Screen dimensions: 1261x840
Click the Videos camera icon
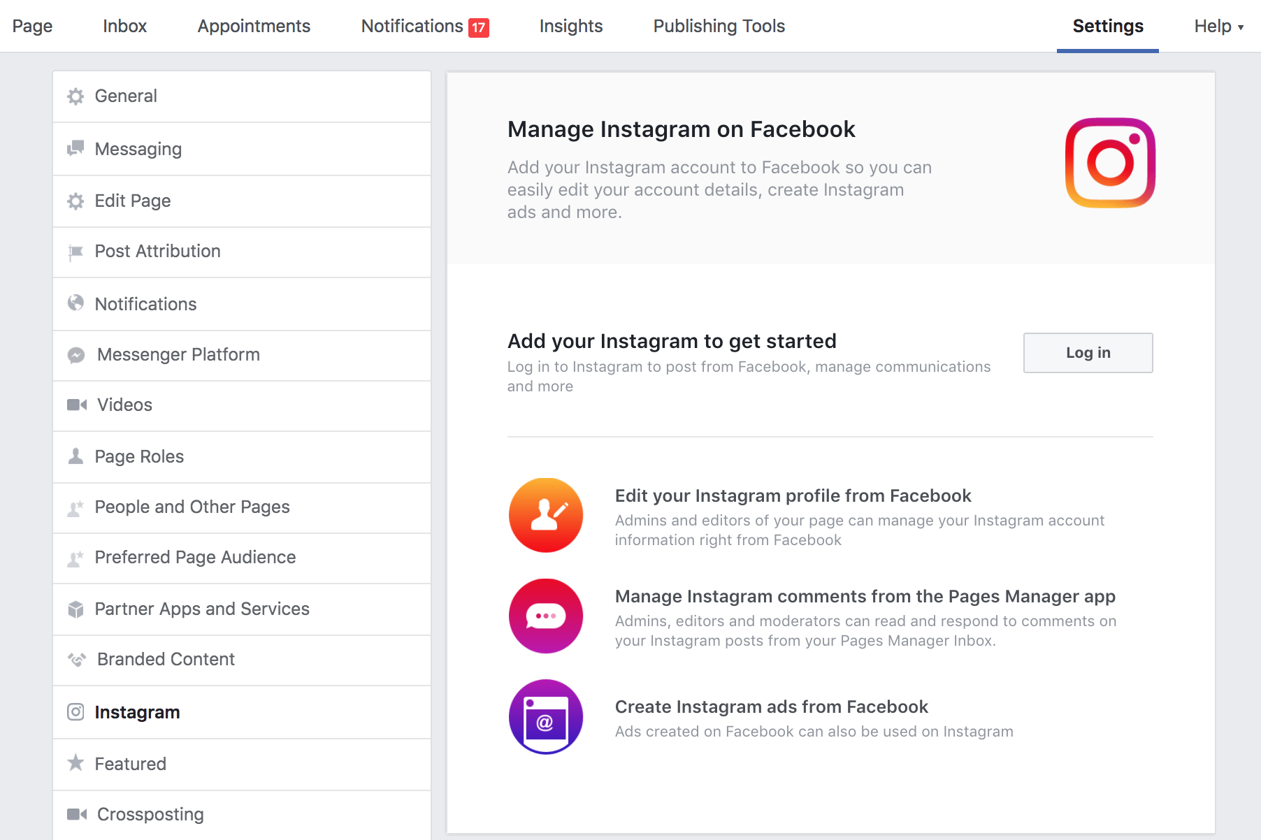pyautogui.click(x=76, y=405)
